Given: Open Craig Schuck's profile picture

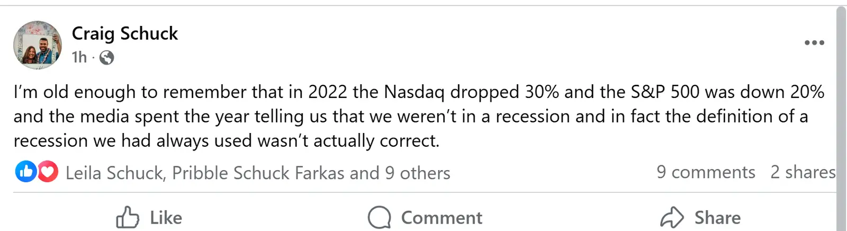Looking at the screenshot, I should (x=38, y=45).
